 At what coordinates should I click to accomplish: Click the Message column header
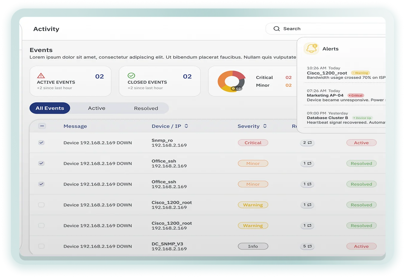pos(75,126)
